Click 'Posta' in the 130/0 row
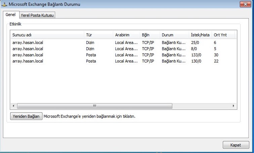The width and height of the screenshot is (254, 153). (91, 61)
